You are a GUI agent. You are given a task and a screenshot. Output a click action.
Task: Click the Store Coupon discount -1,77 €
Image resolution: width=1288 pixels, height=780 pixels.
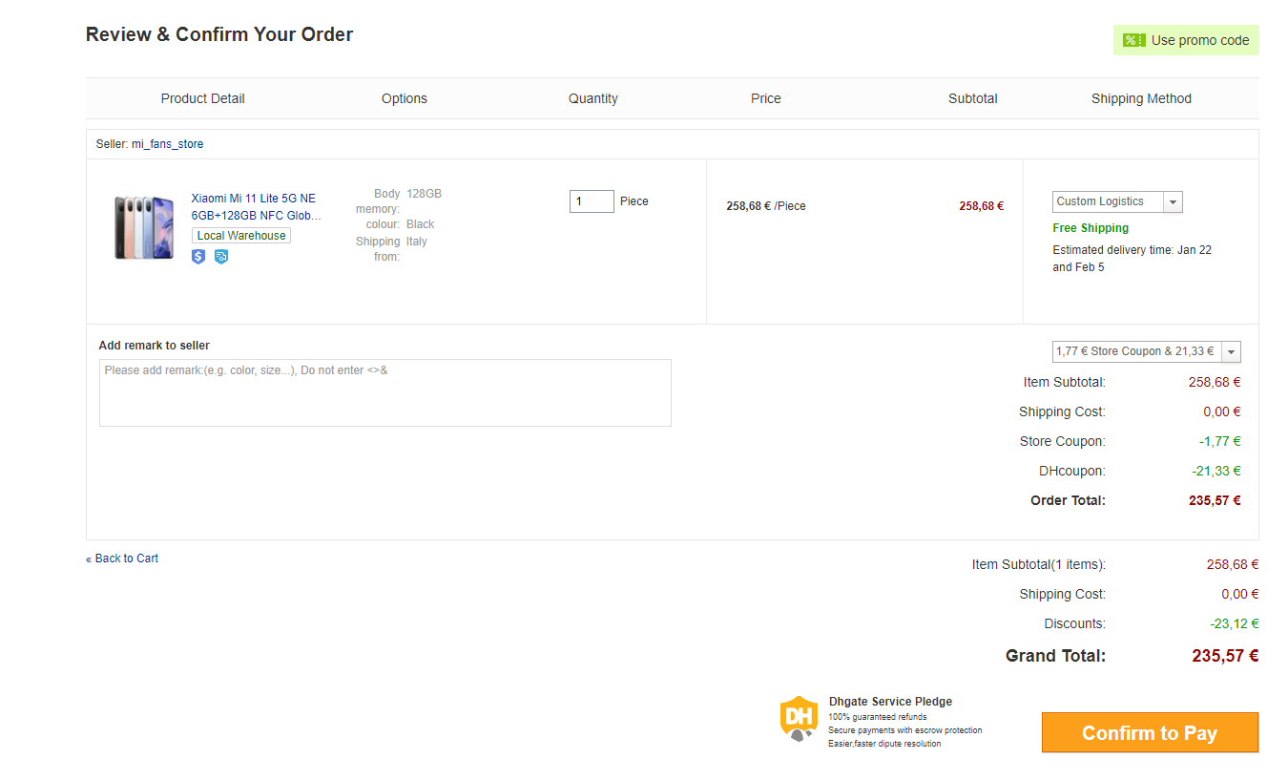coord(1220,441)
